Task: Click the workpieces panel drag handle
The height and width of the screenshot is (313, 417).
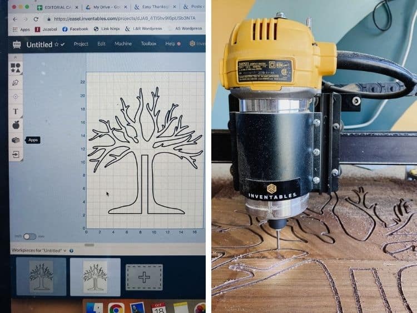Action: tap(90, 245)
